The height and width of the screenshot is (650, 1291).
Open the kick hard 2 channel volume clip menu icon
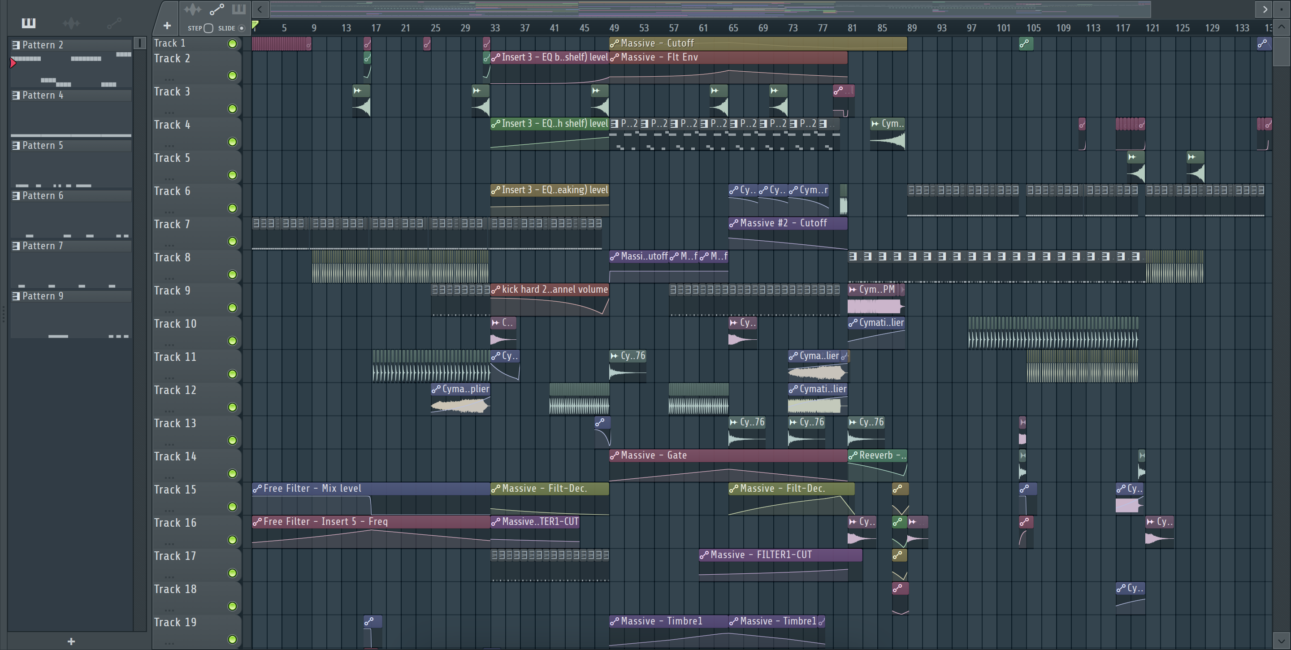click(x=496, y=290)
